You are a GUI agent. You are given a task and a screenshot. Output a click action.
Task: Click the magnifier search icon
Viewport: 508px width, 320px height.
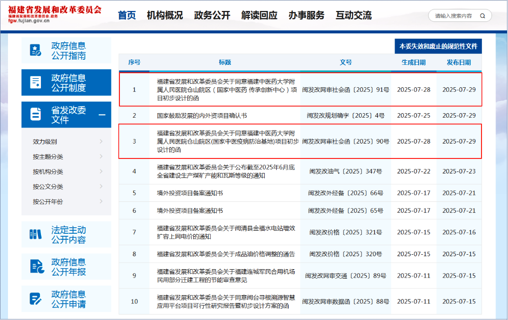[482, 16]
